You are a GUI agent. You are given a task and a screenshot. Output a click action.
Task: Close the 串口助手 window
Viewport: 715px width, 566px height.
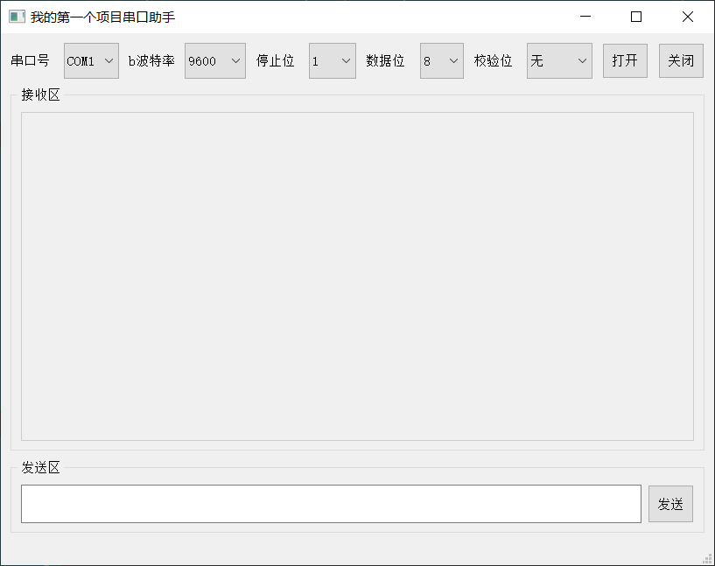pos(688,17)
